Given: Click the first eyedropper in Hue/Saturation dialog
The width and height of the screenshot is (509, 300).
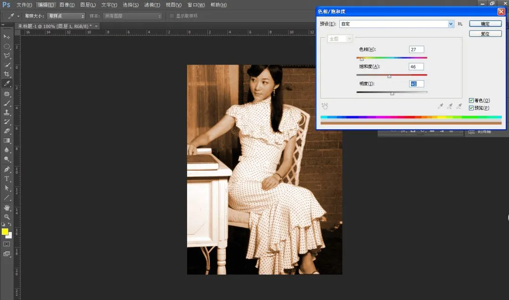Looking at the screenshot, I should (x=440, y=106).
